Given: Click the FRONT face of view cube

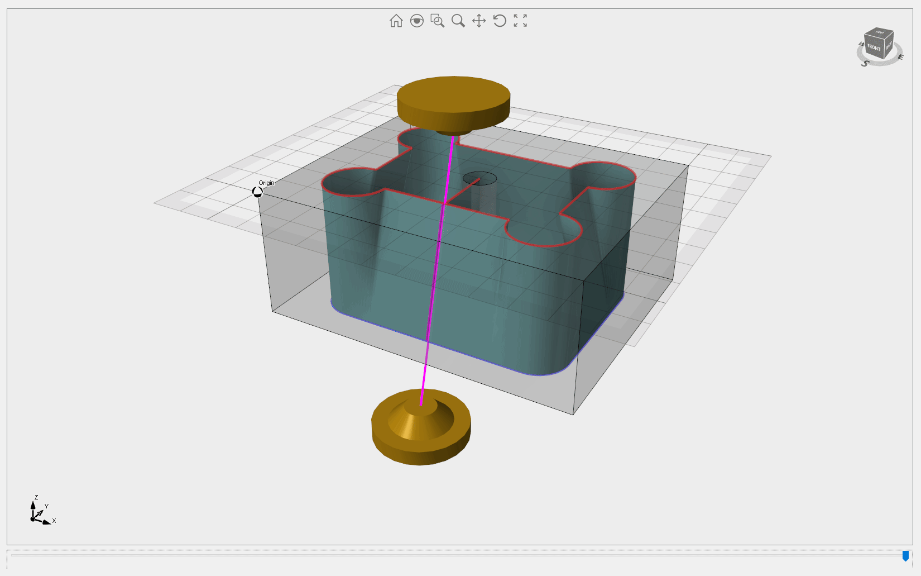Looking at the screenshot, I should pyautogui.click(x=874, y=47).
